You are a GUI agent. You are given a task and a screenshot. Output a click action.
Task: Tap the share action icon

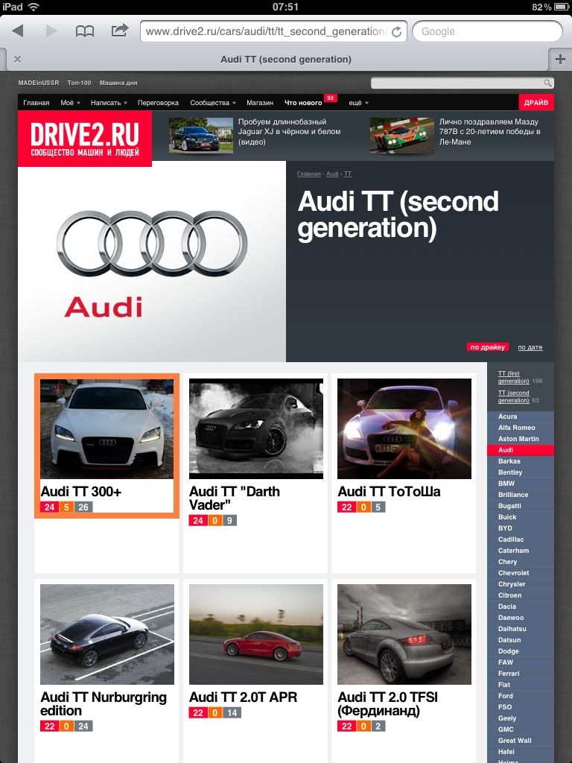pyautogui.click(x=120, y=31)
